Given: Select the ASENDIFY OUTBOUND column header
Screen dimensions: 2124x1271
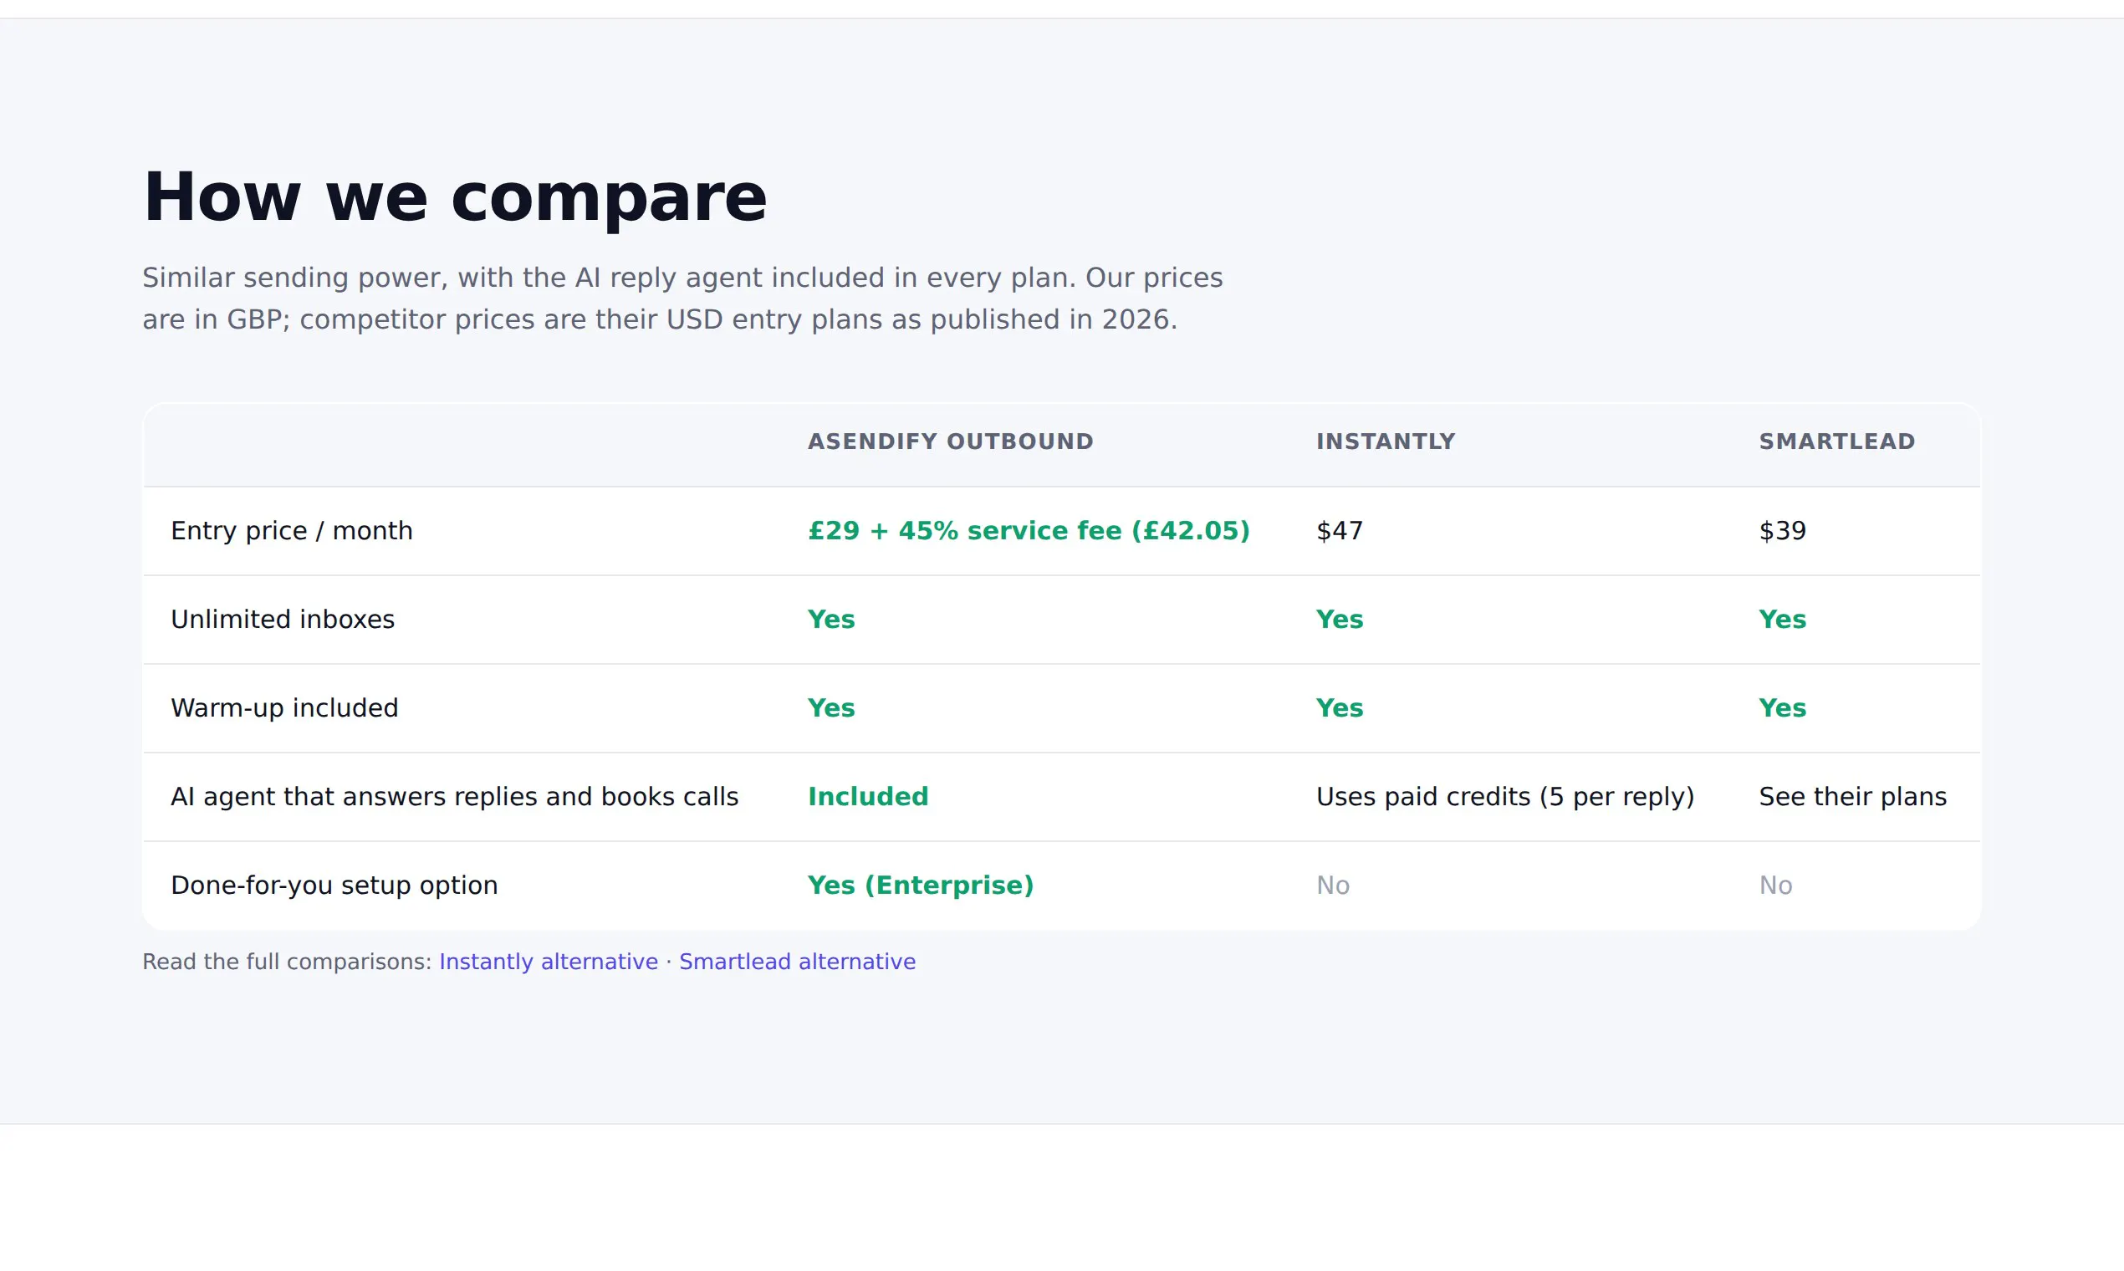Looking at the screenshot, I should click(951, 442).
